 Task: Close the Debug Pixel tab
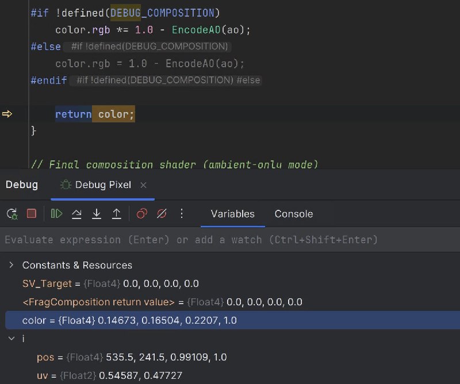point(143,185)
